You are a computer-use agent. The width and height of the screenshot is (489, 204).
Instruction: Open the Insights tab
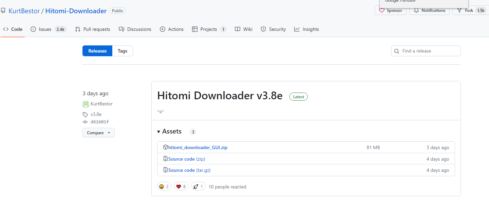[306, 29]
